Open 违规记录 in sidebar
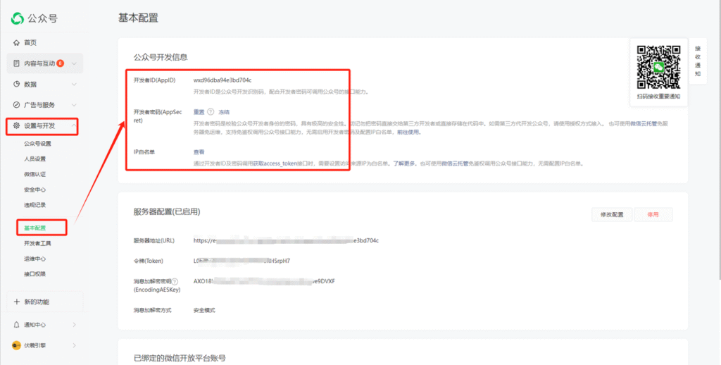 coord(35,205)
